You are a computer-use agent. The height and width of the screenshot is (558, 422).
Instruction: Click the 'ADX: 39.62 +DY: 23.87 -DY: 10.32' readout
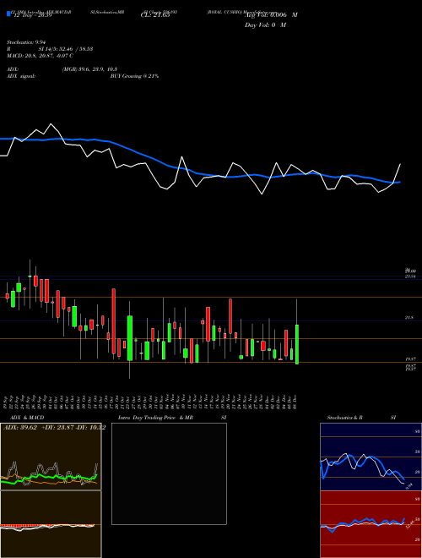pyautogui.click(x=54, y=428)
